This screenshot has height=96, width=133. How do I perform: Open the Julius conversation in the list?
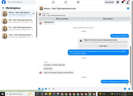coord(18,36)
